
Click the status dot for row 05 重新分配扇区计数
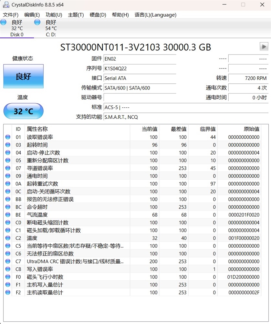(8, 160)
